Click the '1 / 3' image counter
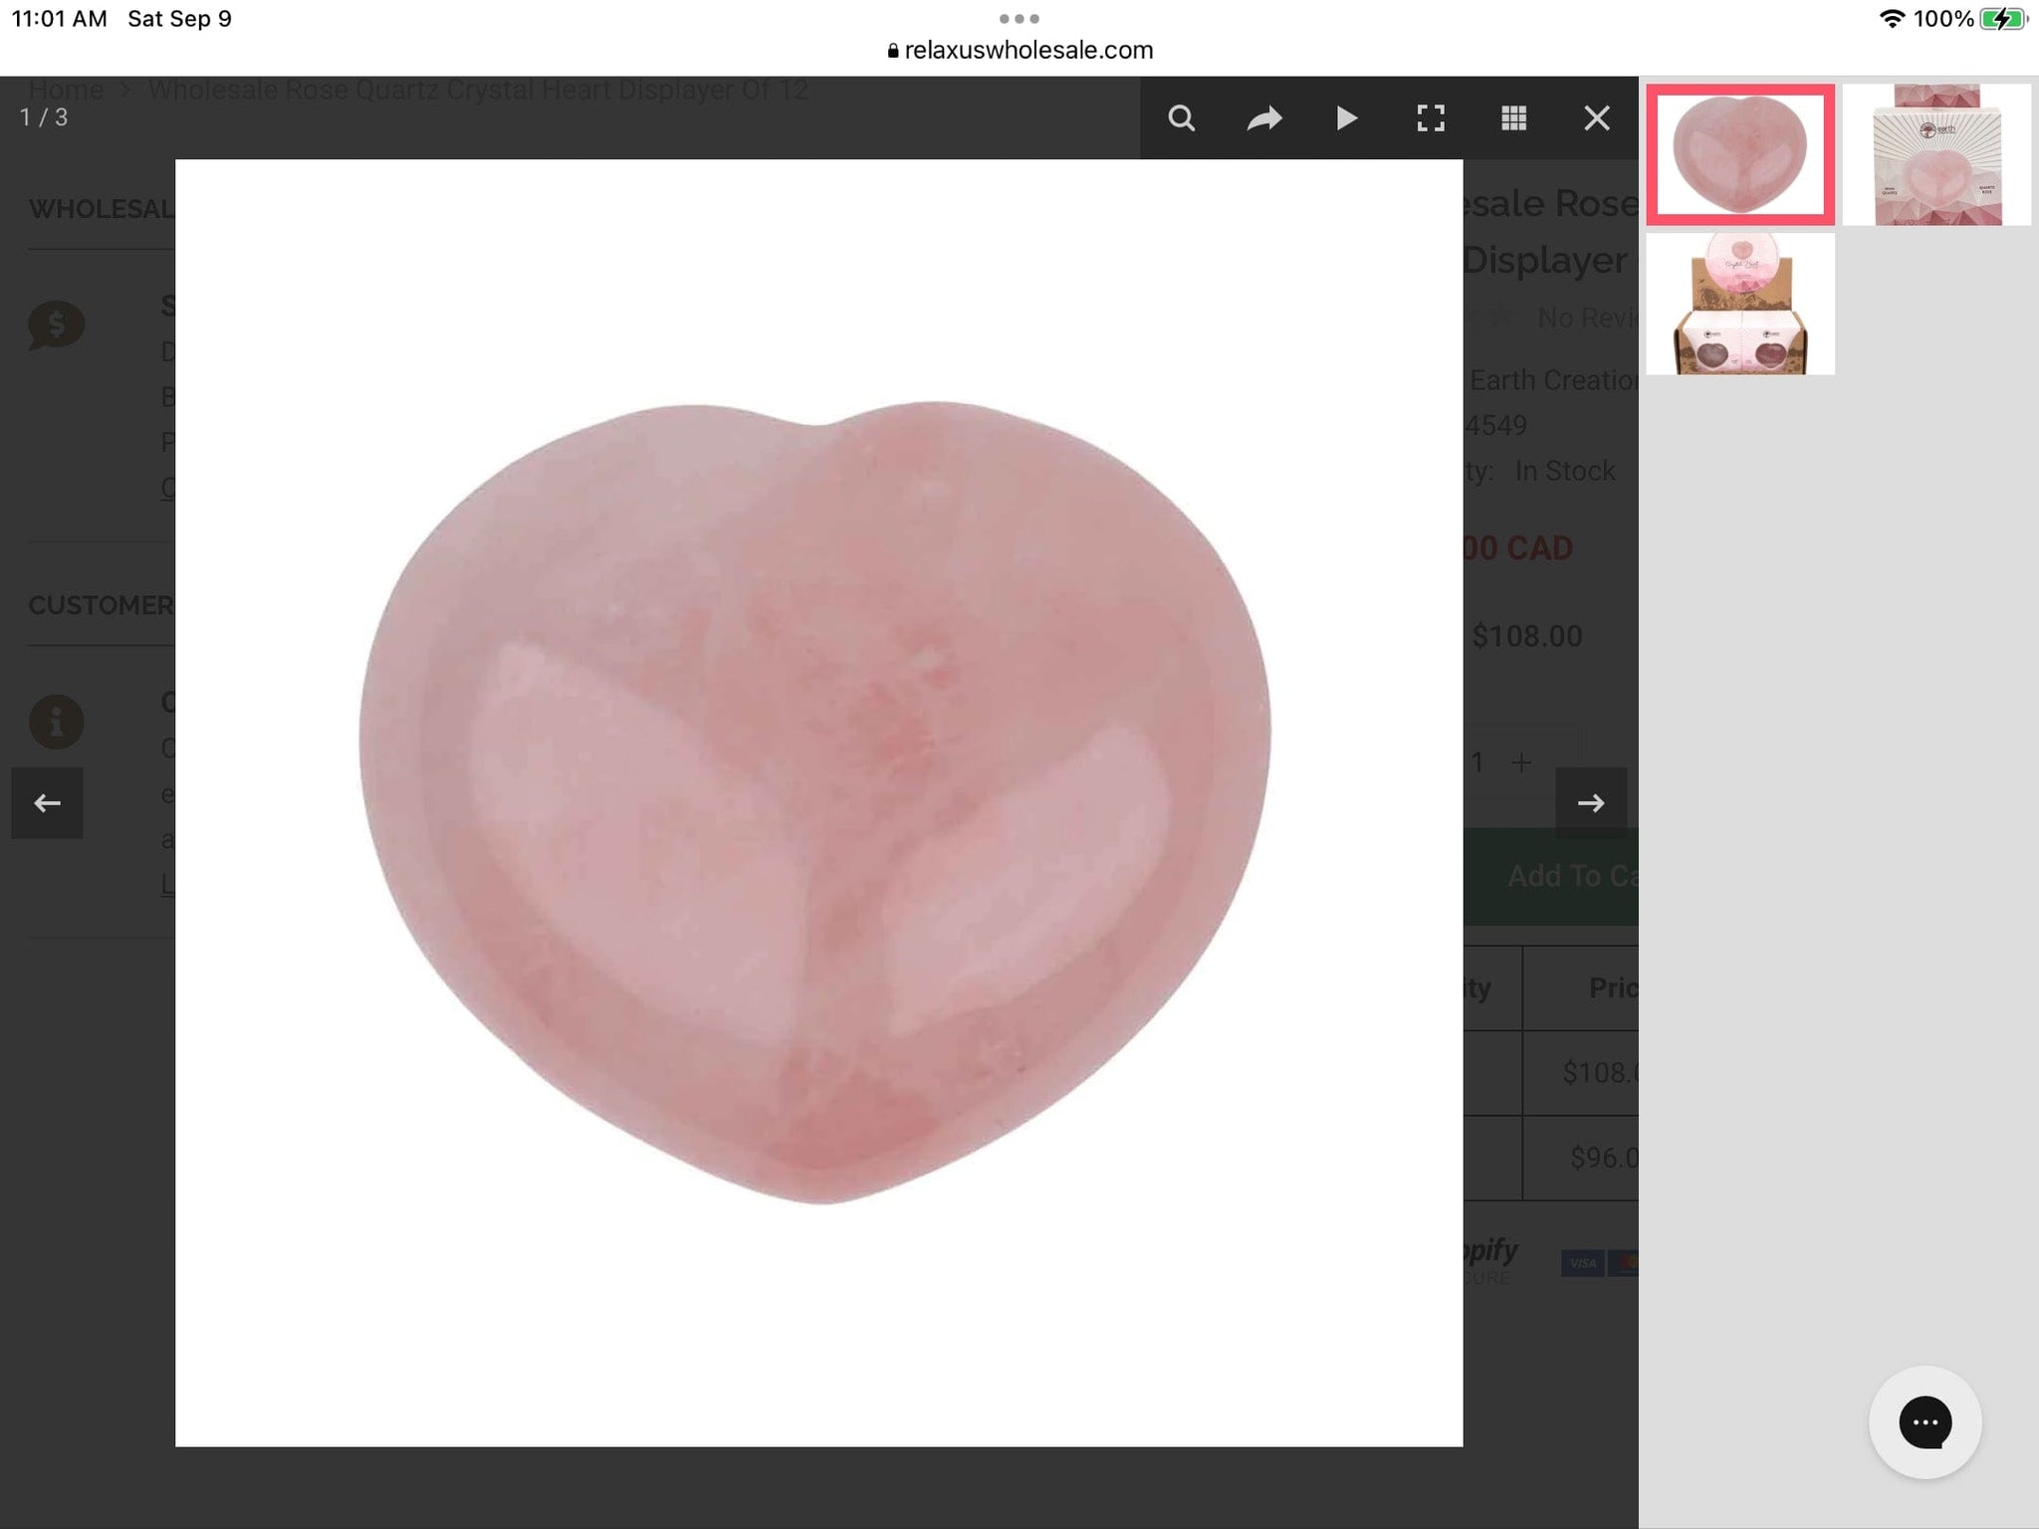Screen dimensions: 2039x1529 [44, 117]
